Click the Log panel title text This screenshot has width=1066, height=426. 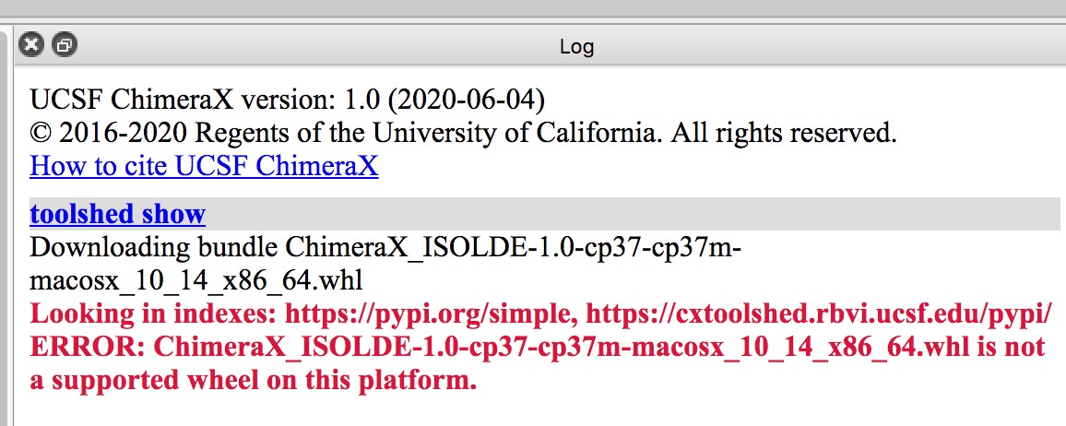click(x=576, y=45)
